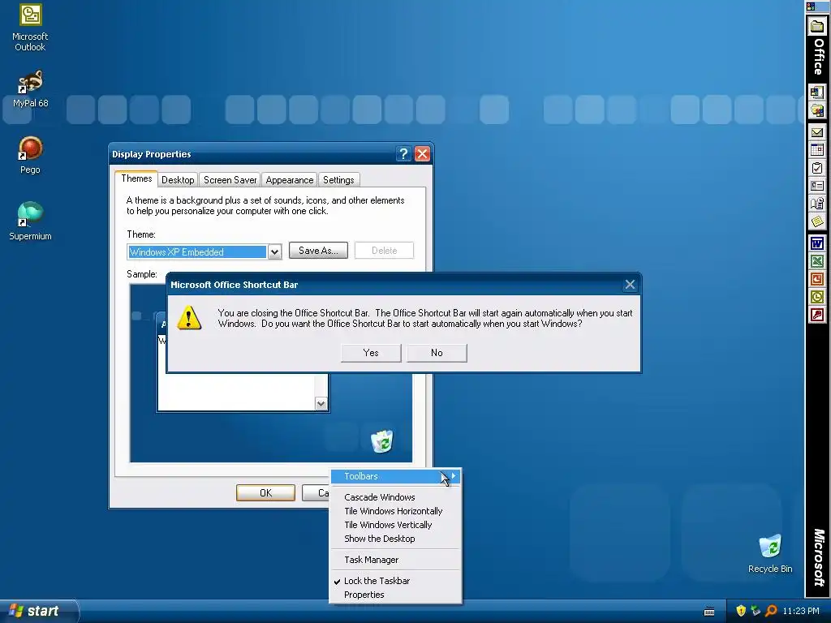Click Open Office Document icon on Shortcut Bar
Screen dimensions: 831x623
pyautogui.click(x=816, y=110)
